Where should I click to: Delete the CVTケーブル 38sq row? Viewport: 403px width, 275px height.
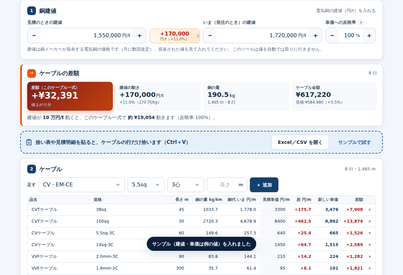370,210
